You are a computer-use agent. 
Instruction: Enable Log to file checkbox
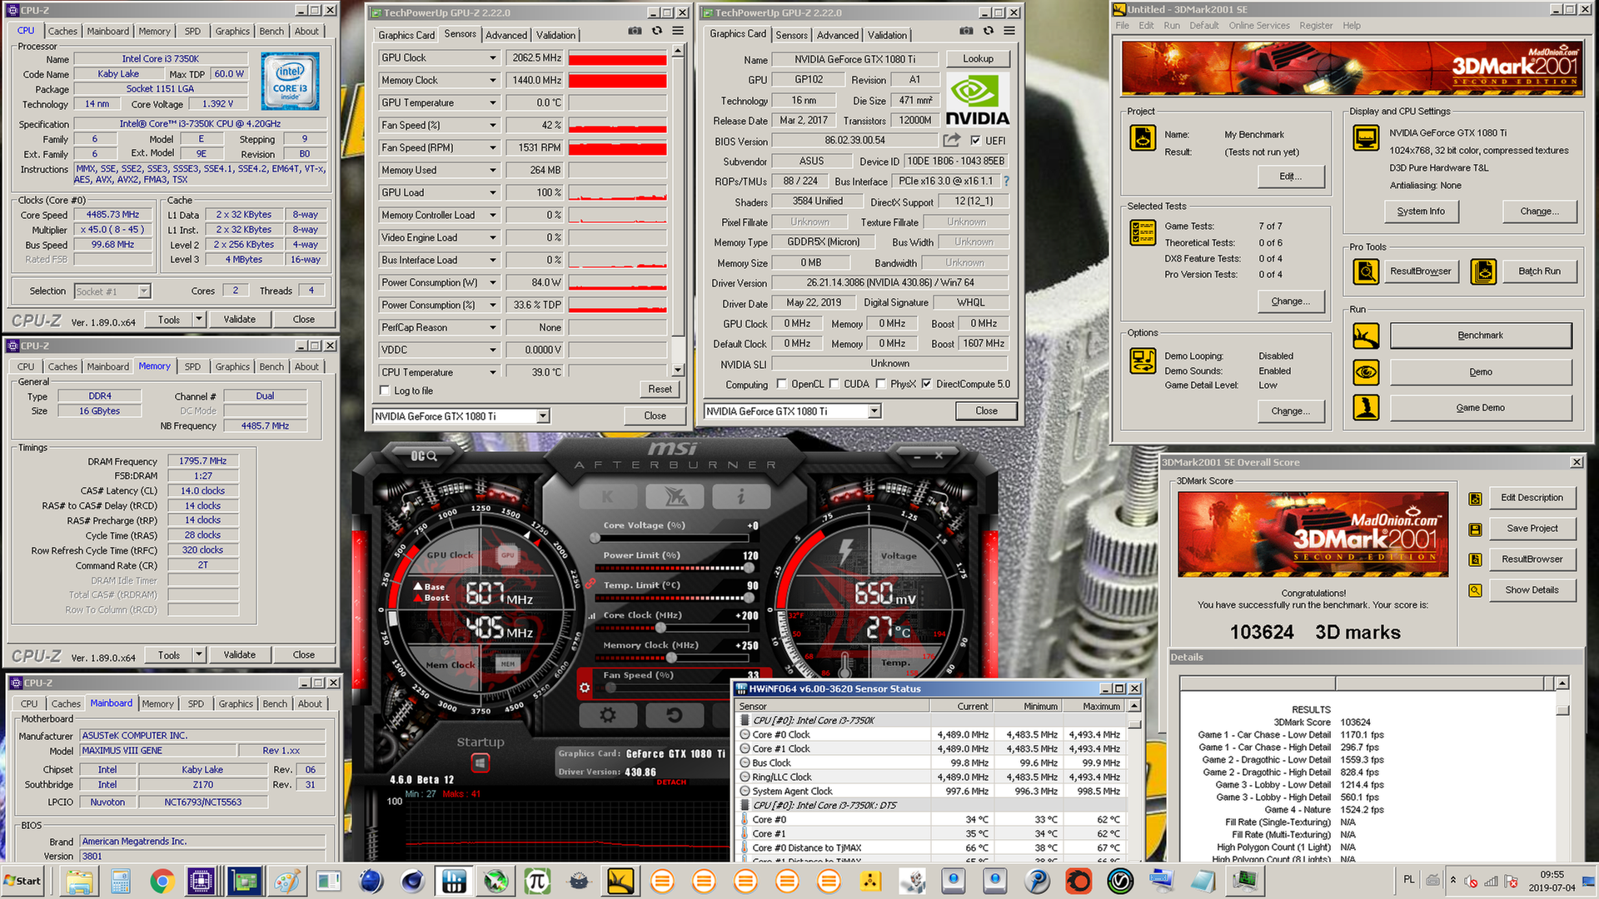(x=385, y=390)
